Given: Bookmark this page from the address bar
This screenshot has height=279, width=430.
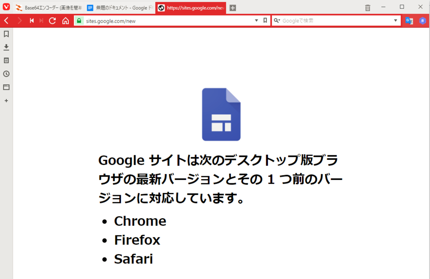Looking at the screenshot, I should tap(265, 21).
